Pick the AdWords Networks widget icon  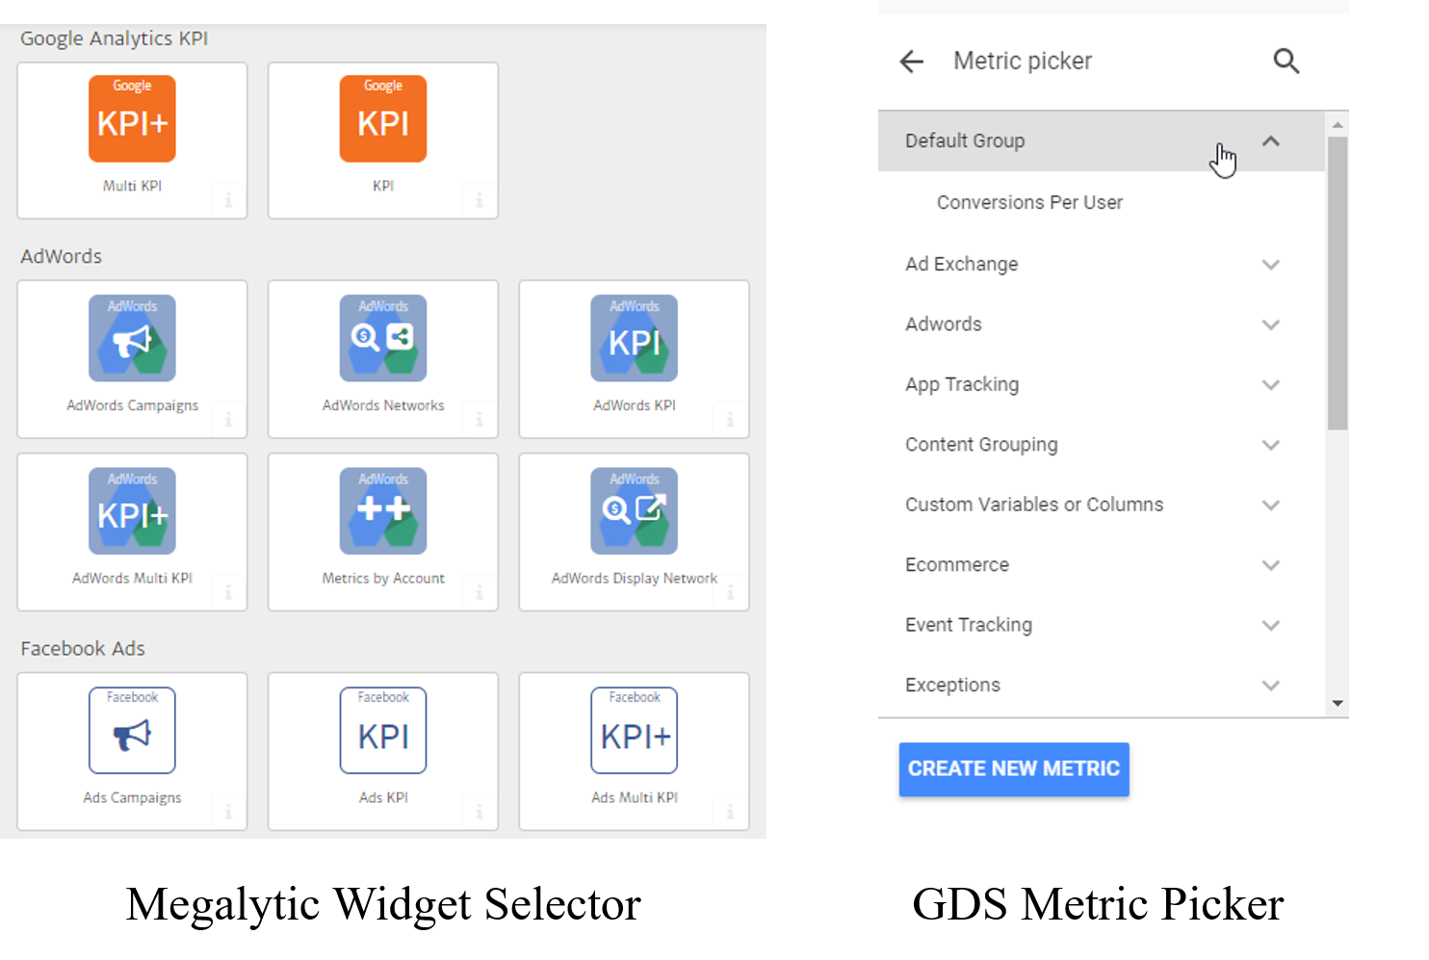pos(382,338)
